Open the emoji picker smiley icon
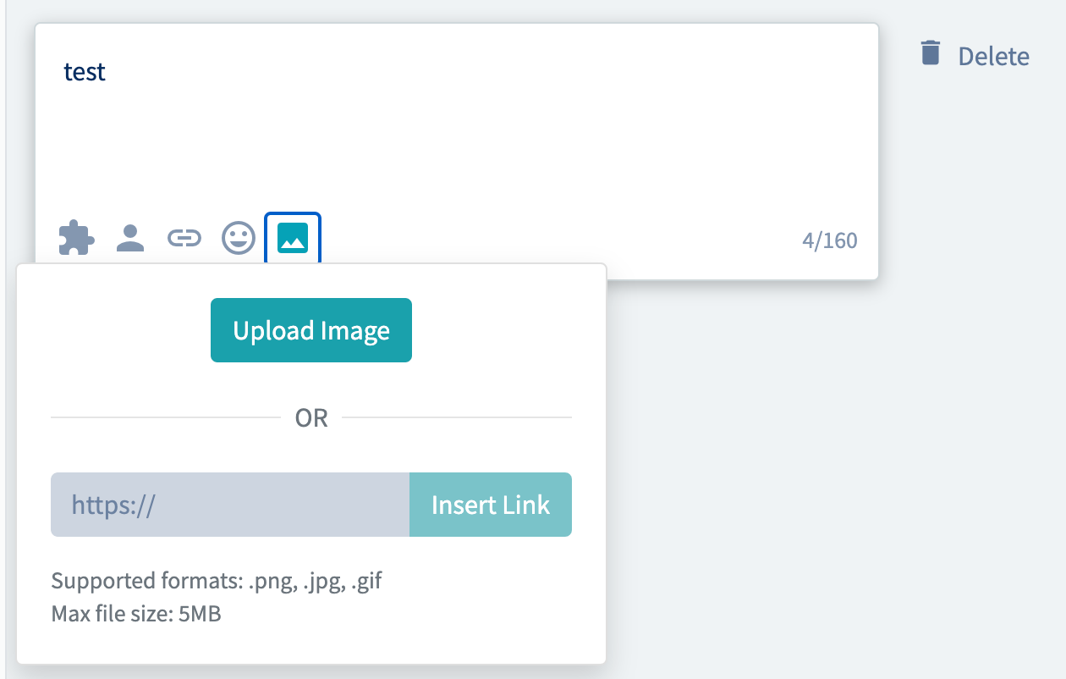The width and height of the screenshot is (1066, 679). click(239, 238)
